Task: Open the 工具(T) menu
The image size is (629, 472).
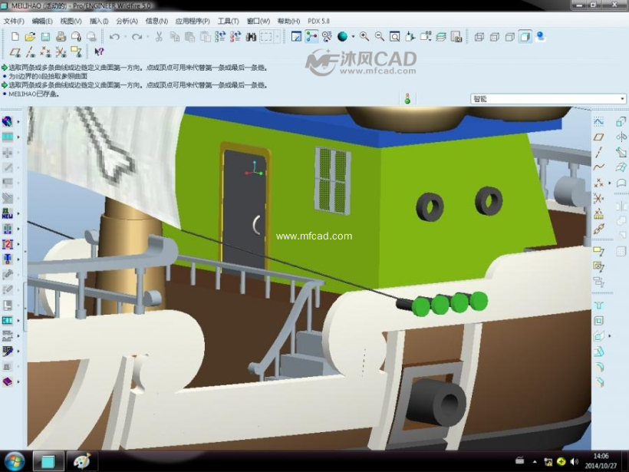Action: pyautogui.click(x=228, y=21)
